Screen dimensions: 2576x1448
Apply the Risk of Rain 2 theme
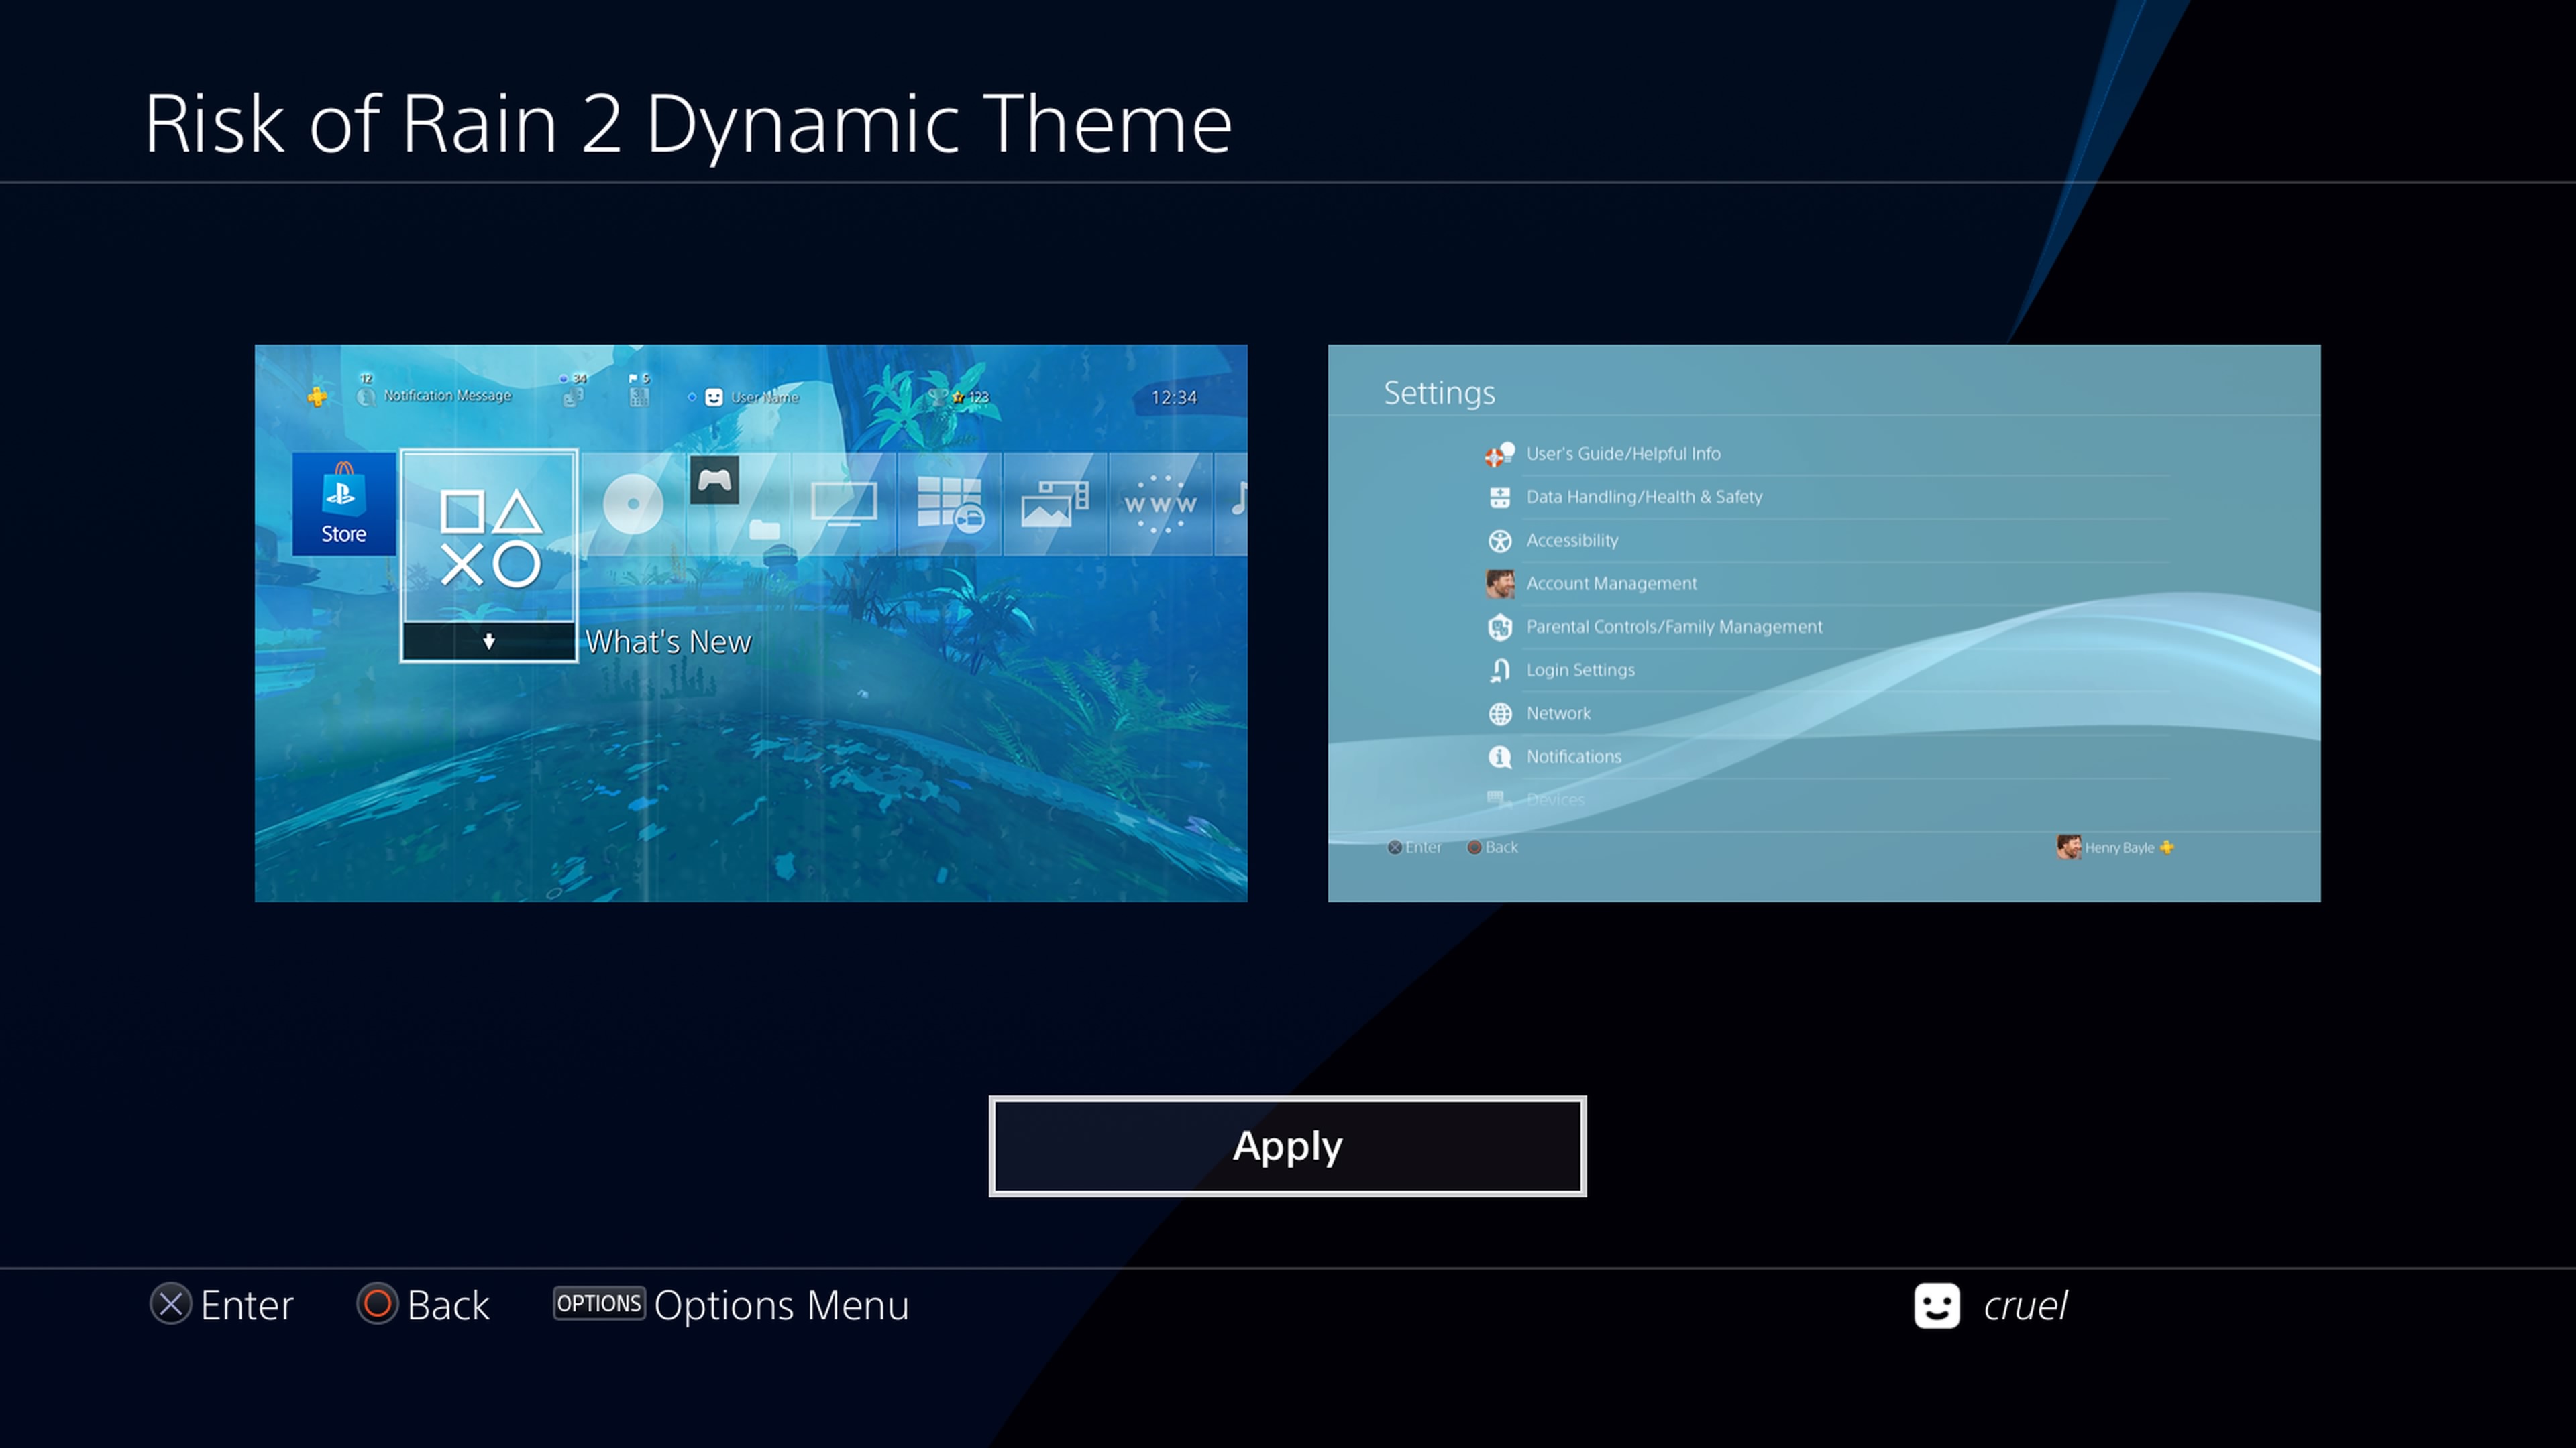point(1287,1146)
